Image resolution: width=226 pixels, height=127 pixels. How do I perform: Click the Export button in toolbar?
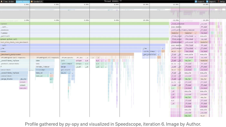point(199,1)
